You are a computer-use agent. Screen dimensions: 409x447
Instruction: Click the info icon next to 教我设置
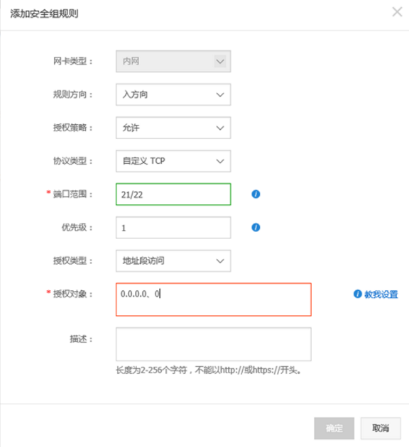(357, 294)
